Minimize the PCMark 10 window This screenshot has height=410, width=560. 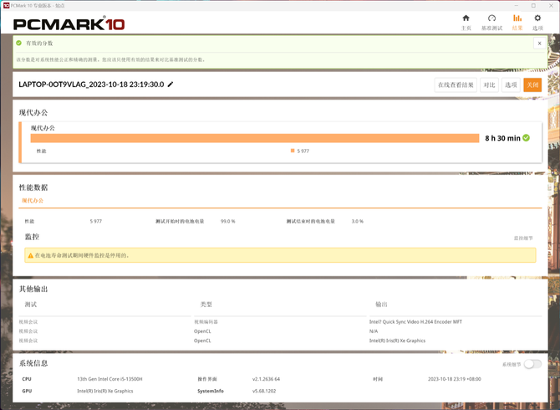pos(517,5)
